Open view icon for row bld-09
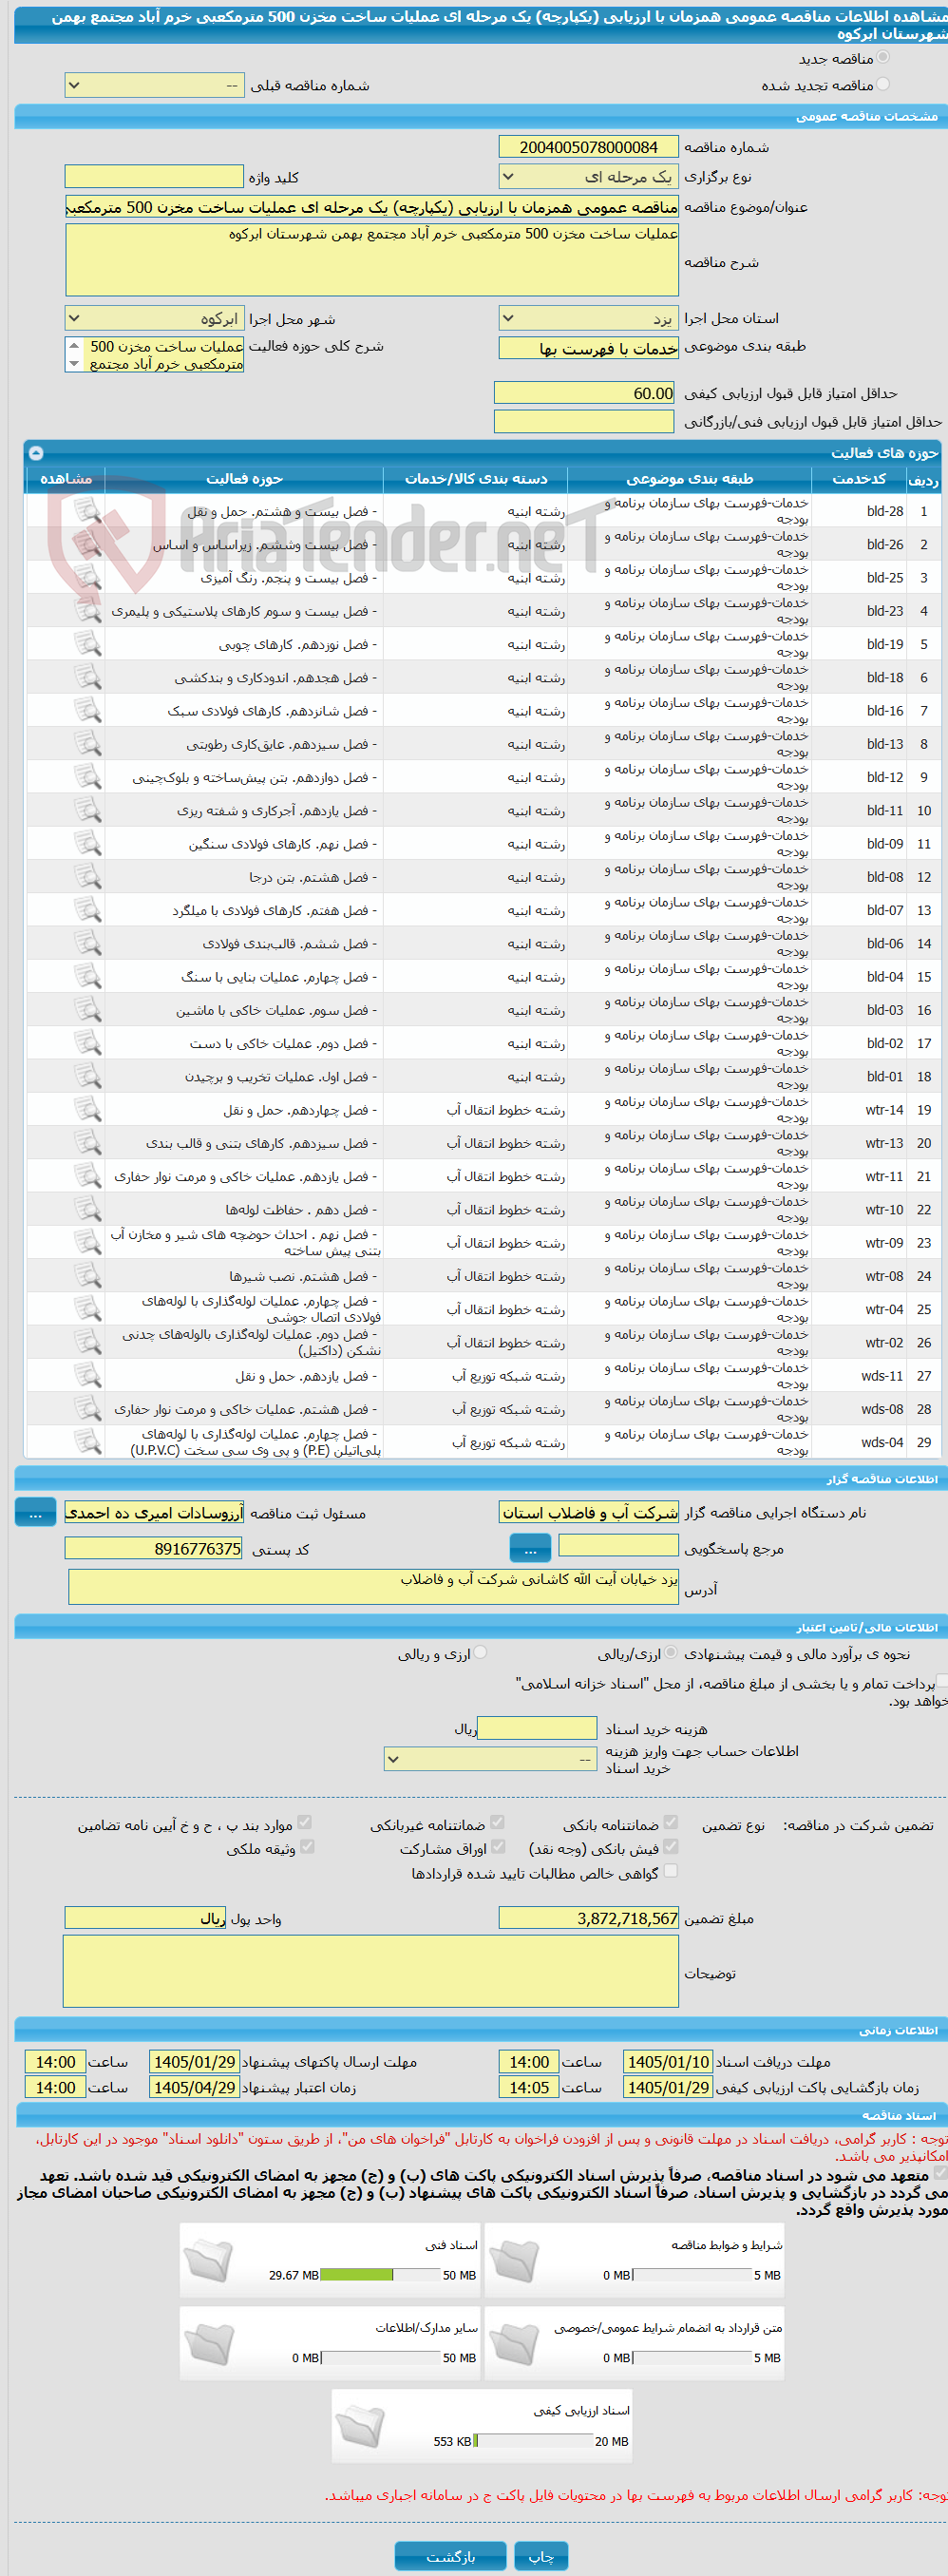Viewport: 948px width, 2576px height. tap(88, 843)
